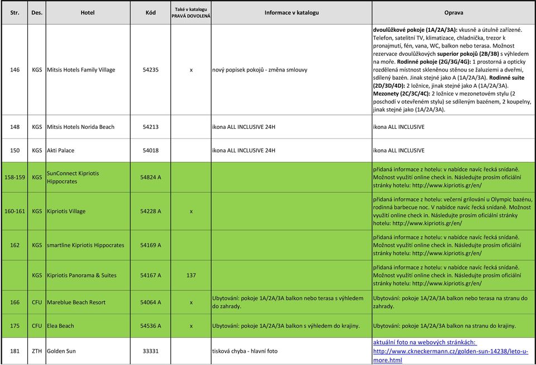Select 'večerní grilování u Olympic bazénu' correction cell

(x=453, y=211)
